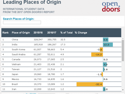The image size is (125, 94).
Task: Click the Open Doors logo
Action: coord(111,7)
